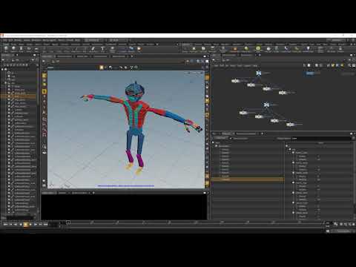Maximize the viewport pane via its corner icon
This screenshot has width=356, height=267.
(x=205, y=56)
